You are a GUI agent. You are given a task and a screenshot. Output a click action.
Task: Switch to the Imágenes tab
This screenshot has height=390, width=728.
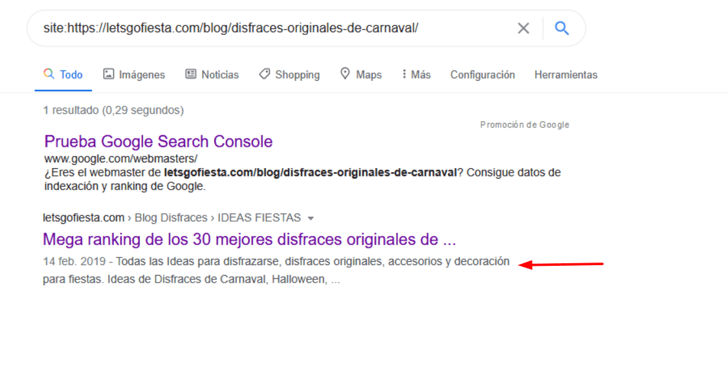(134, 75)
